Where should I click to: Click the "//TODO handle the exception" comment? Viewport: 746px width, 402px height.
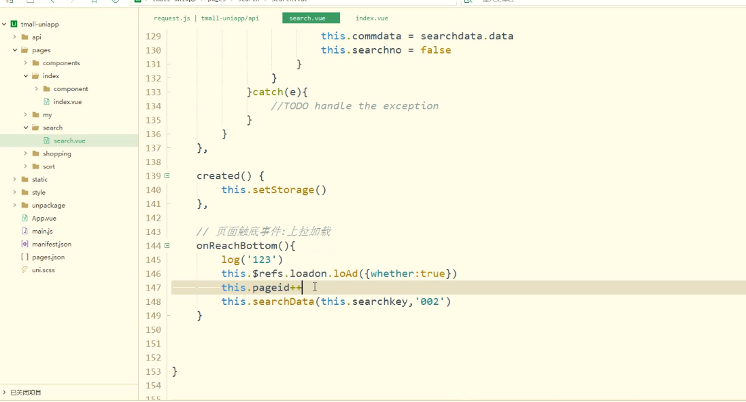354,106
